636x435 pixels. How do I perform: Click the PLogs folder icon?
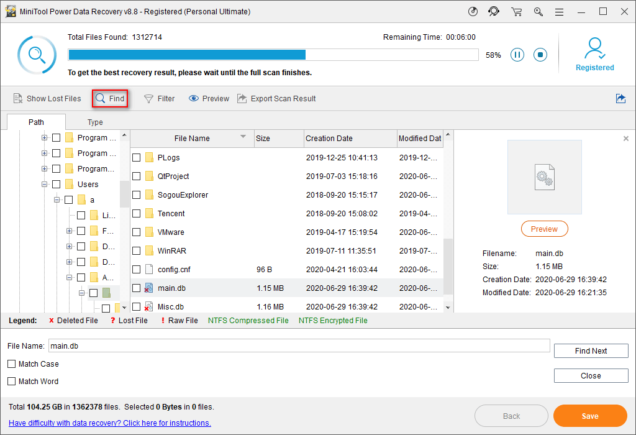(149, 157)
